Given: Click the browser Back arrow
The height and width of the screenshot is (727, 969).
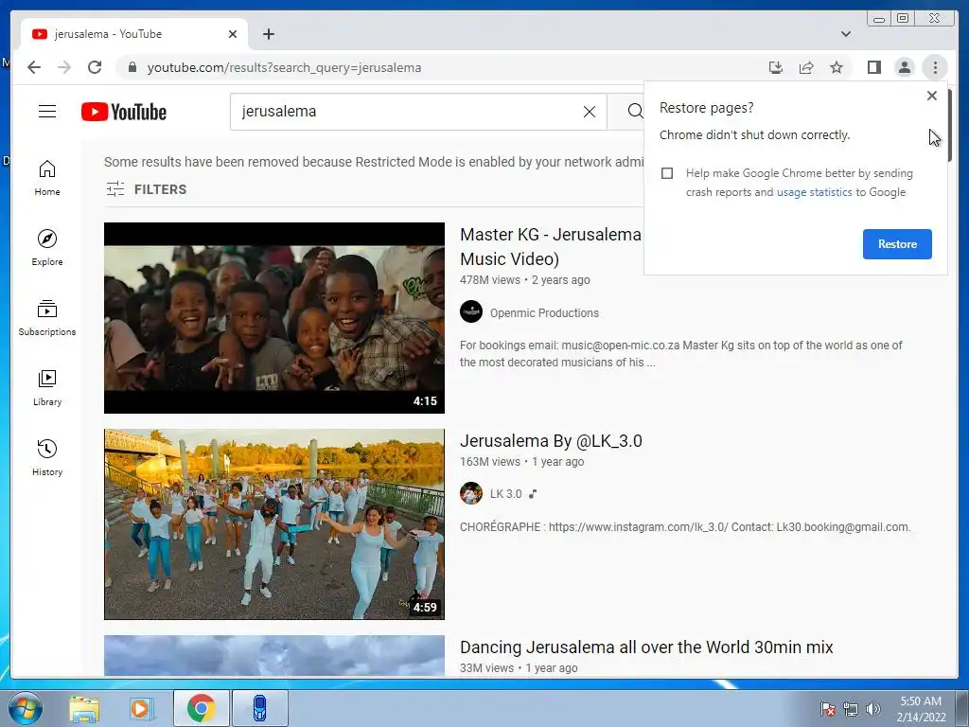Looking at the screenshot, I should pyautogui.click(x=34, y=67).
